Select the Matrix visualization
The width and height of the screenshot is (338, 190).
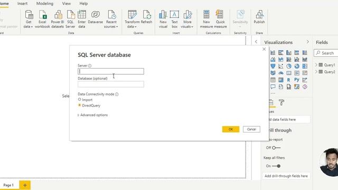point(280,80)
